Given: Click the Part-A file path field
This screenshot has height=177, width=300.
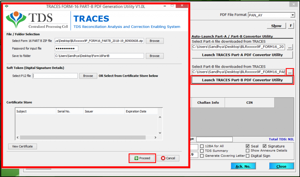Looking at the screenshot, I should [238, 47].
